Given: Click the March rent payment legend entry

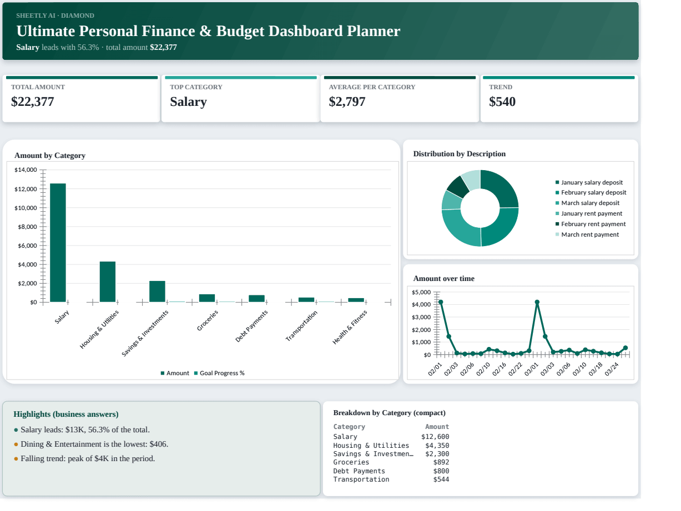Looking at the screenshot, I should (587, 234).
